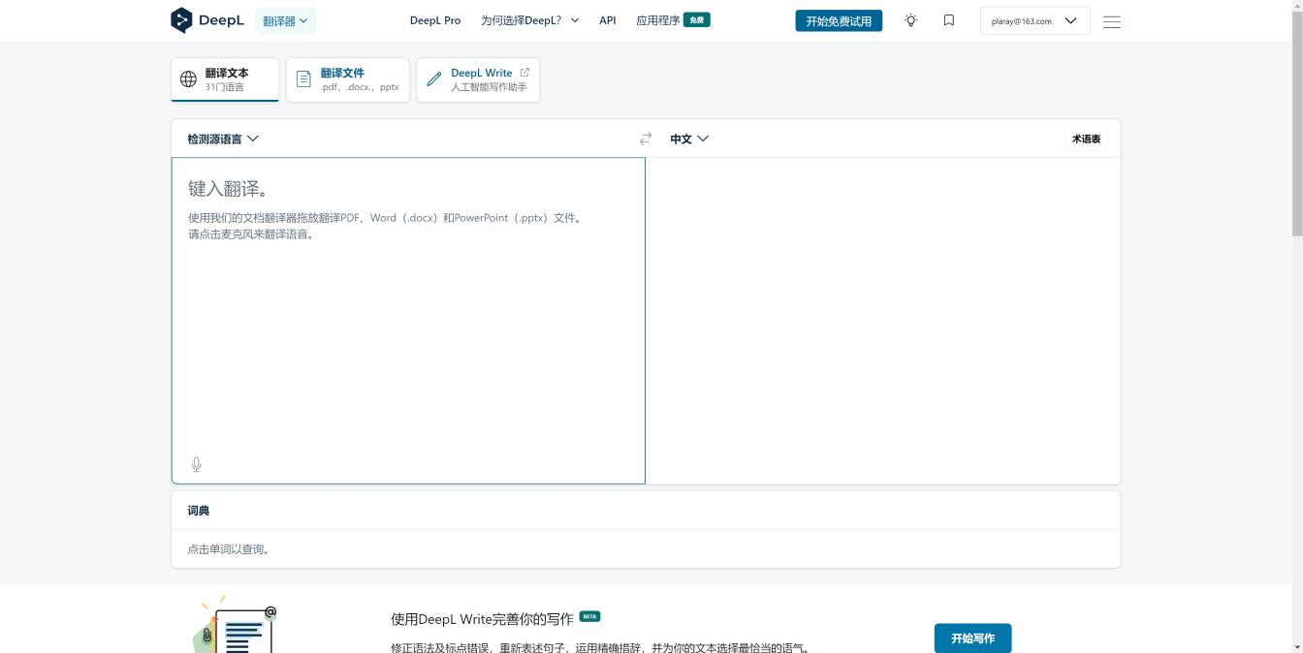Click the empty translation output panel

pyautogui.click(x=882, y=321)
